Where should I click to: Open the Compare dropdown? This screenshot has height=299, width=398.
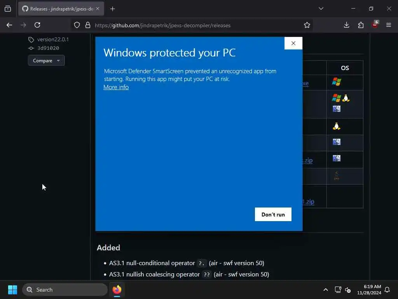tap(46, 60)
